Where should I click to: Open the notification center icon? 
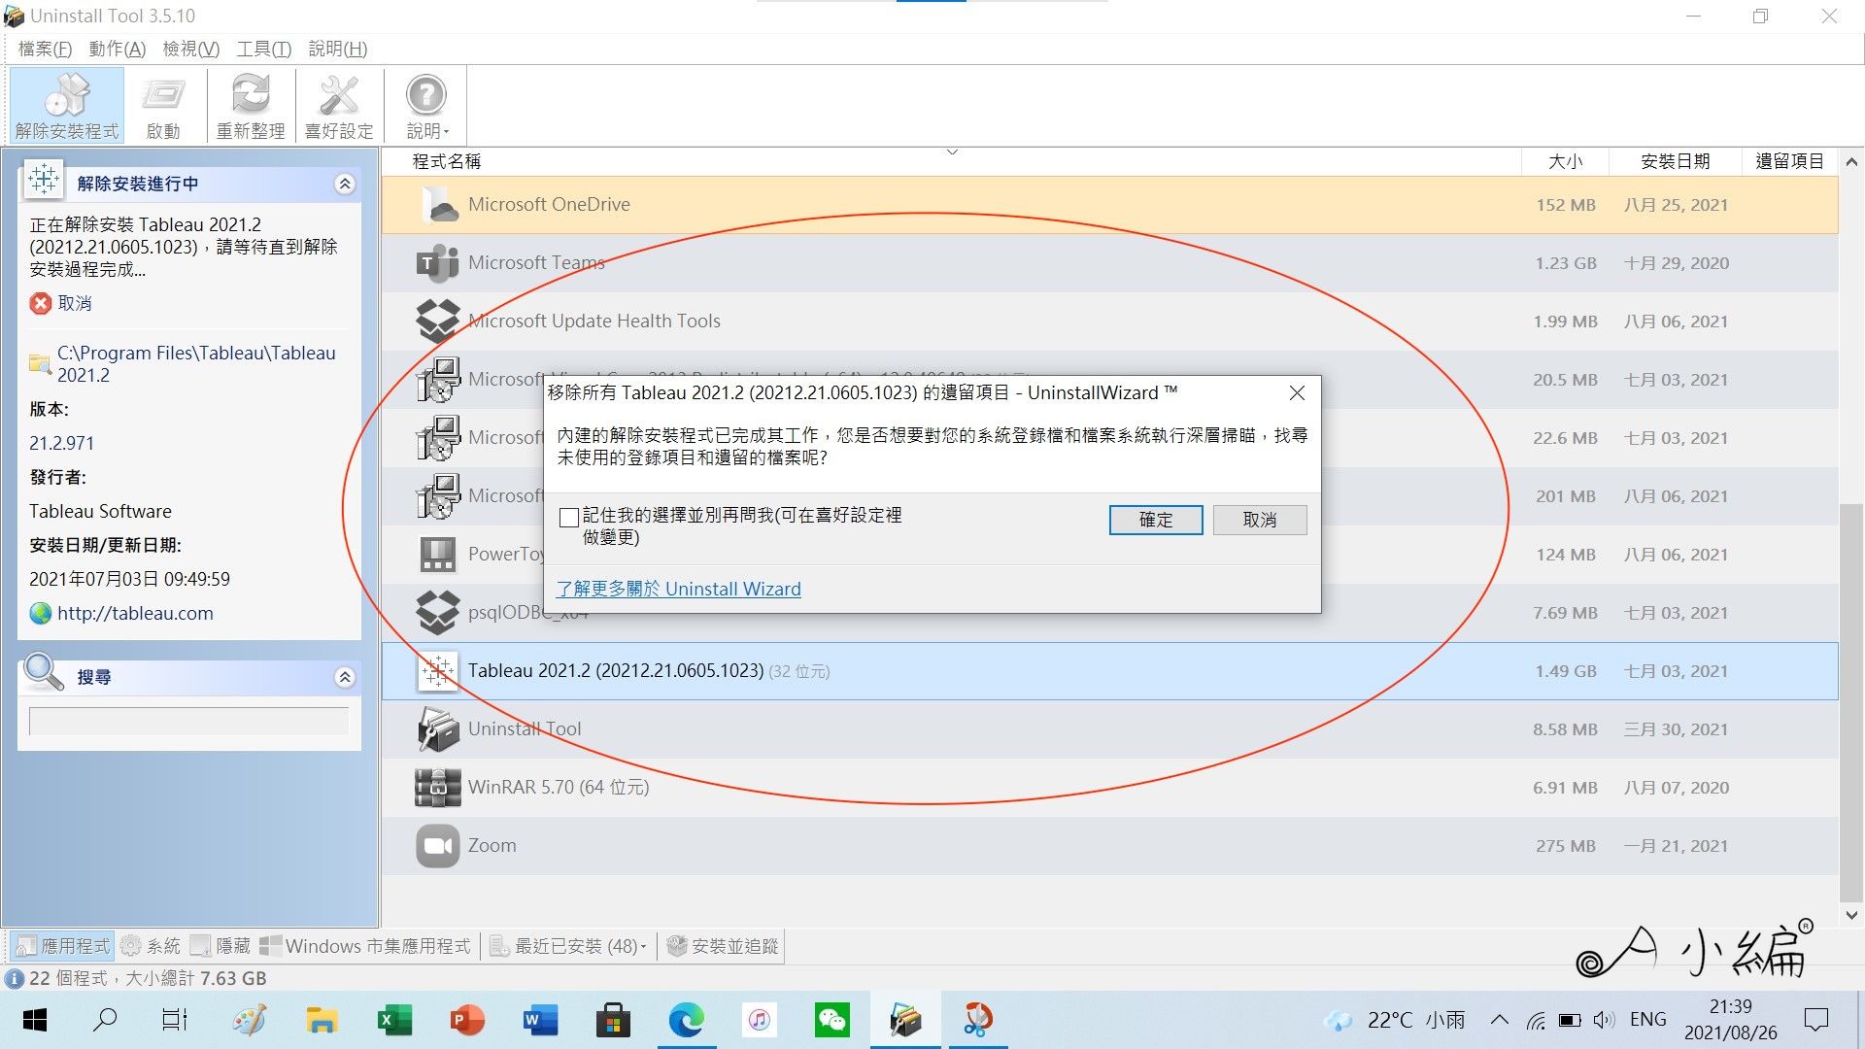pyautogui.click(x=1815, y=1020)
